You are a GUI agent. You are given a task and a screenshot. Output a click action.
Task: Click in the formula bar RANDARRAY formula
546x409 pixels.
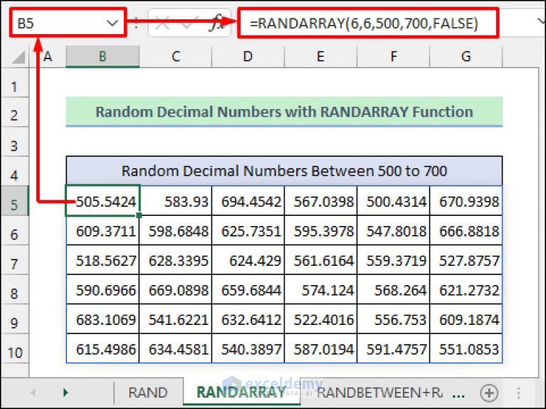point(368,24)
